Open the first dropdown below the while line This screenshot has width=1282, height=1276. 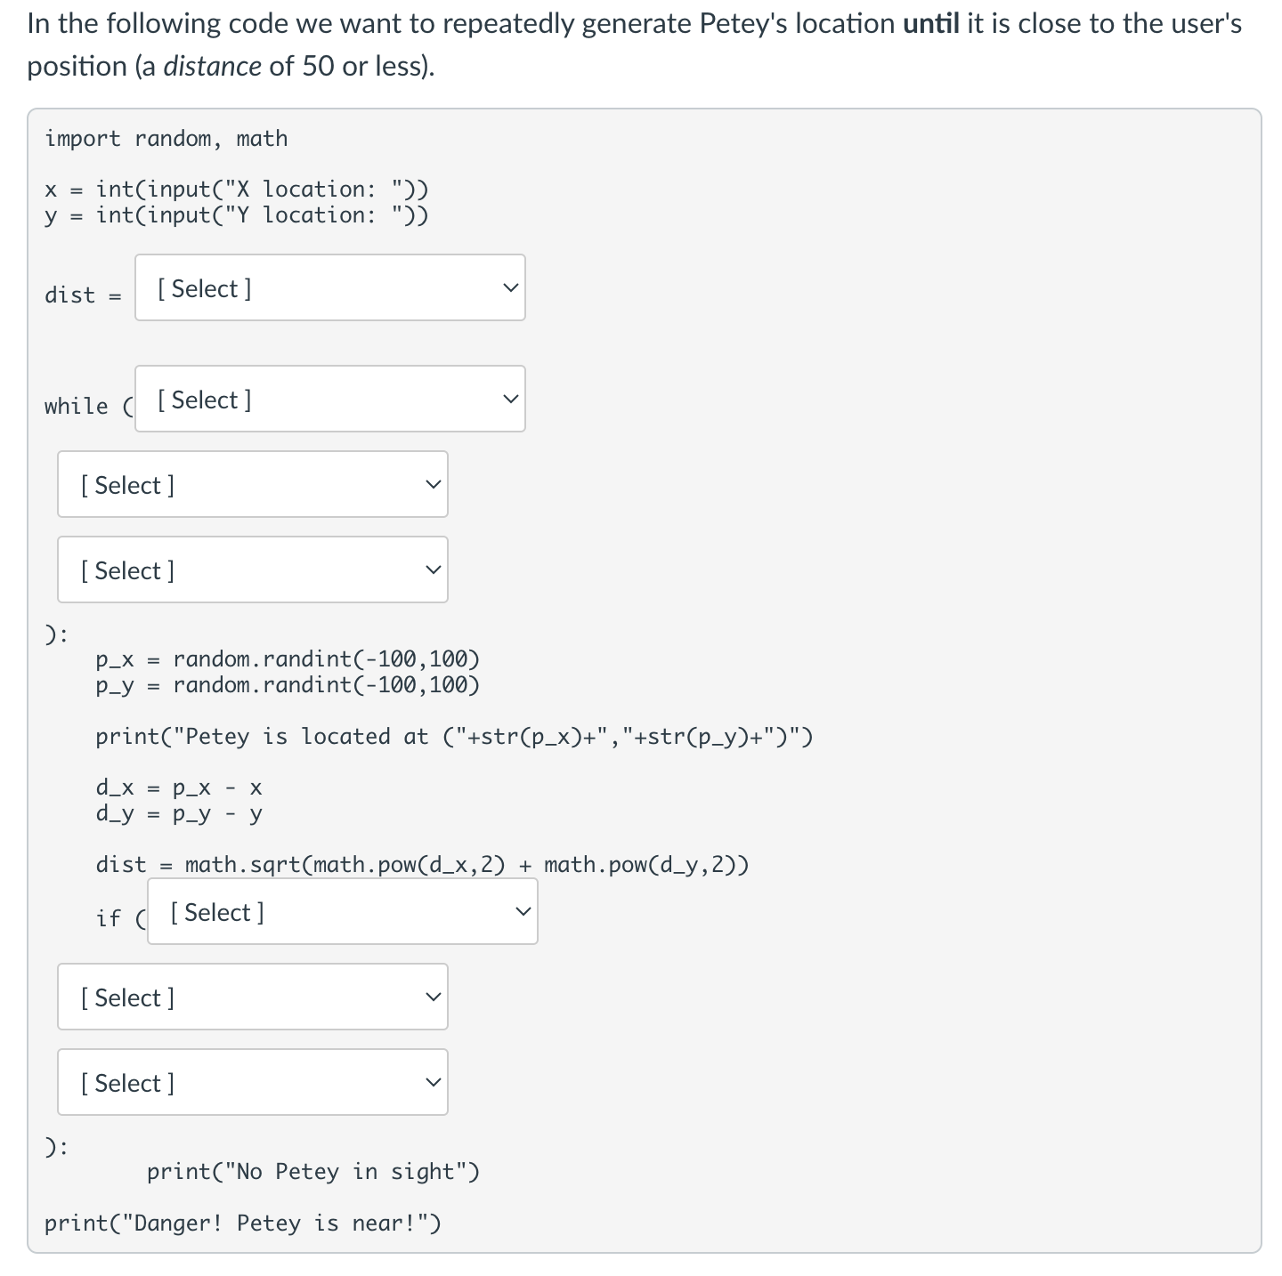(252, 484)
